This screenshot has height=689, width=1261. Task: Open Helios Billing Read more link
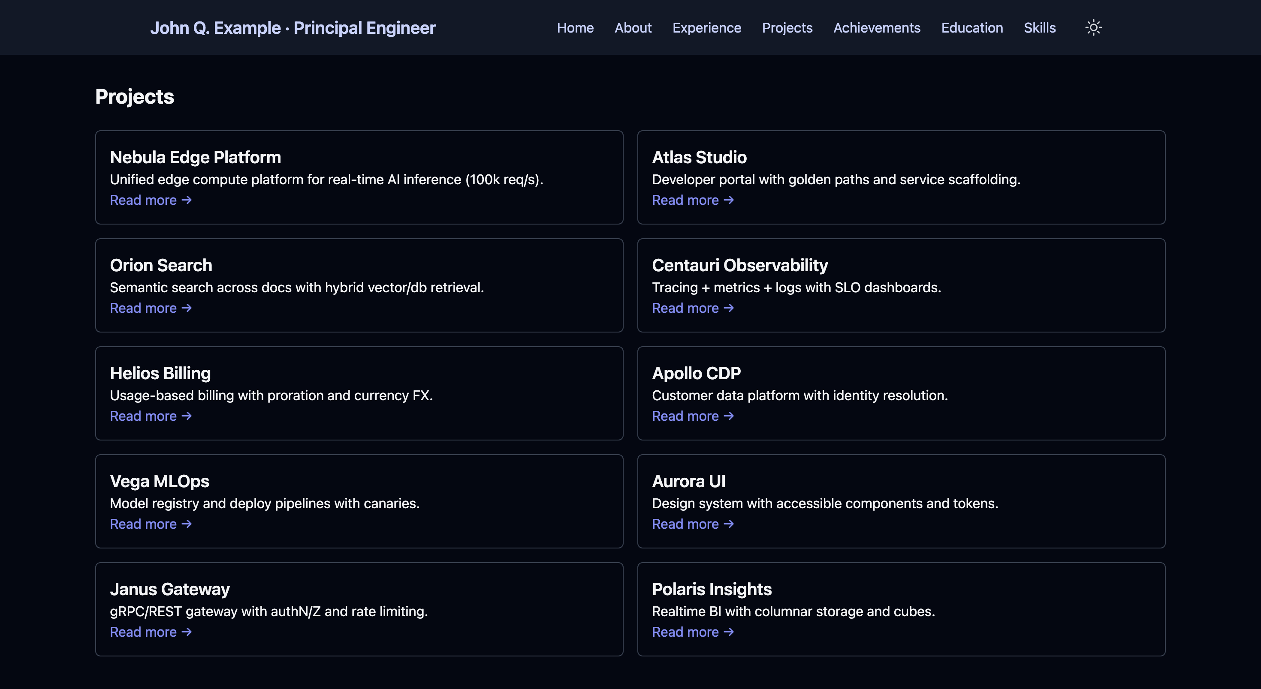[150, 416]
